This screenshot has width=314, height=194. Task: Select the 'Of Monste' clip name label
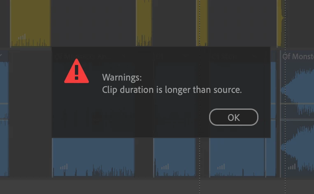point(298,56)
